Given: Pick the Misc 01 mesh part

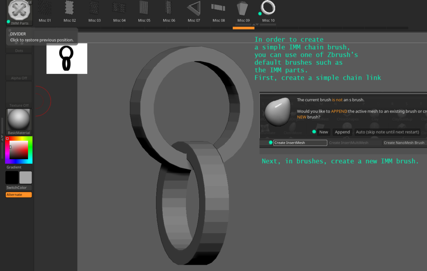Looking at the screenshot, I should [x=45, y=8].
